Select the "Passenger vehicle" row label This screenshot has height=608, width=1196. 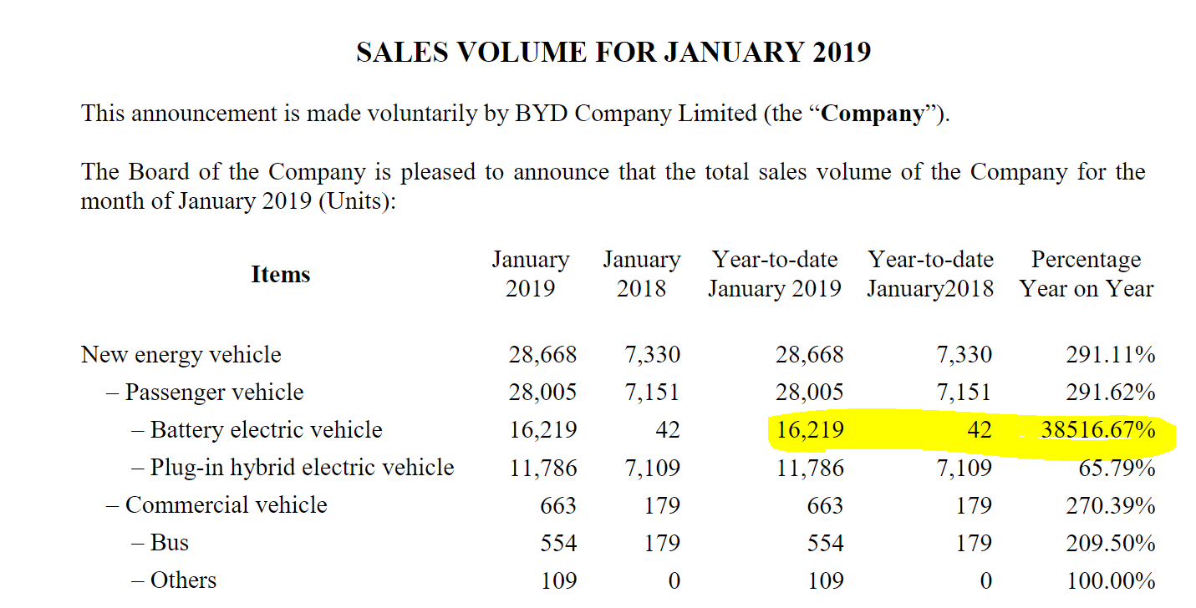[x=214, y=393]
